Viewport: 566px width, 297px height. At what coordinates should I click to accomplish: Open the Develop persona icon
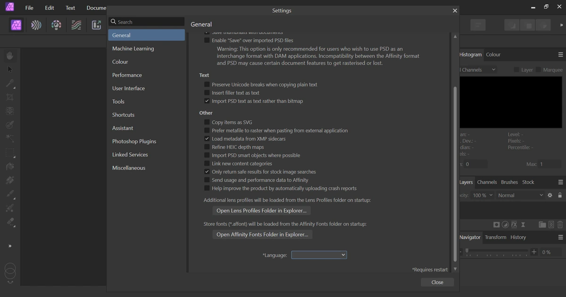coord(56,25)
